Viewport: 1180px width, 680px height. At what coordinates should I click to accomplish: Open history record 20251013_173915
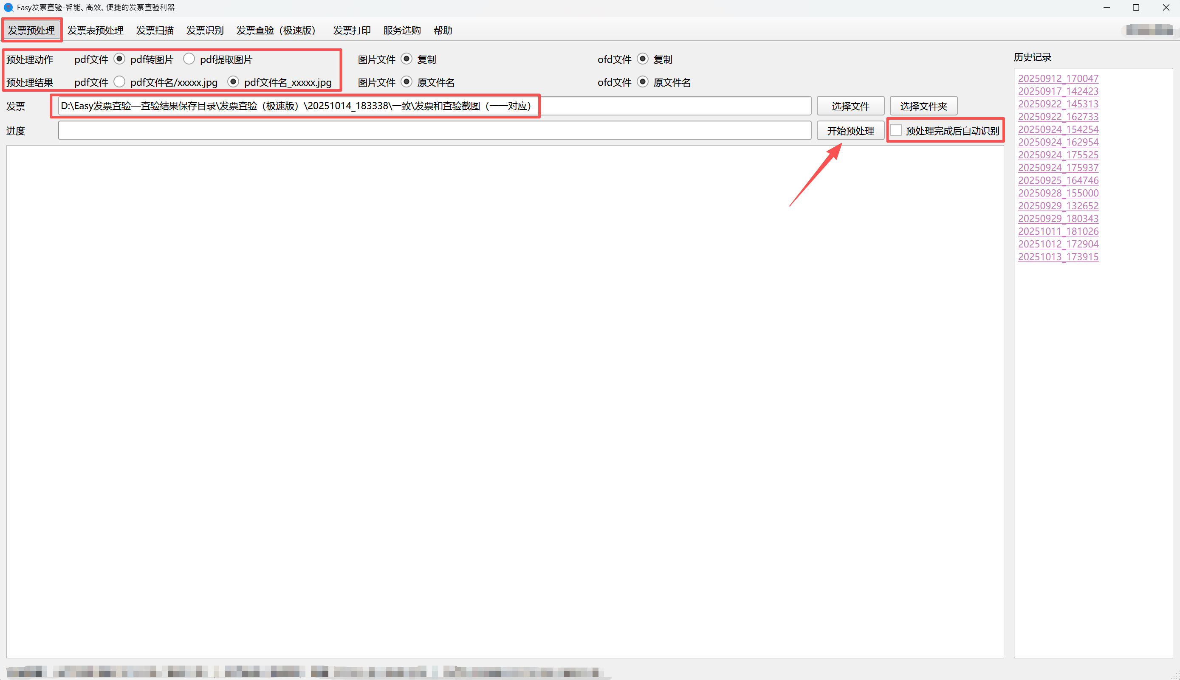click(1058, 257)
